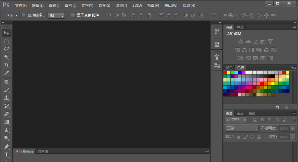The image size is (298, 162).
Task: Enable the 自动选择 checkbox
Action: [x=23, y=15]
